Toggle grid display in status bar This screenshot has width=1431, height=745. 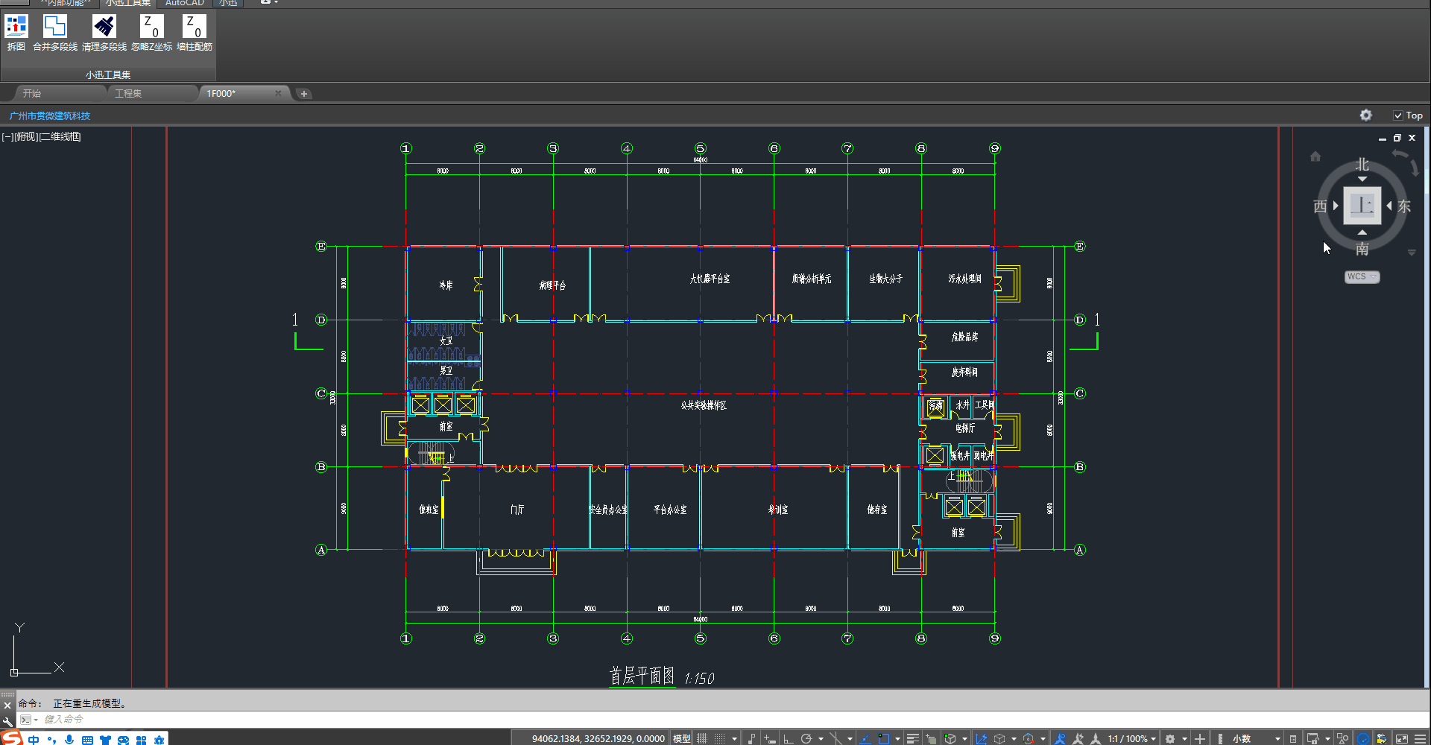pyautogui.click(x=702, y=738)
